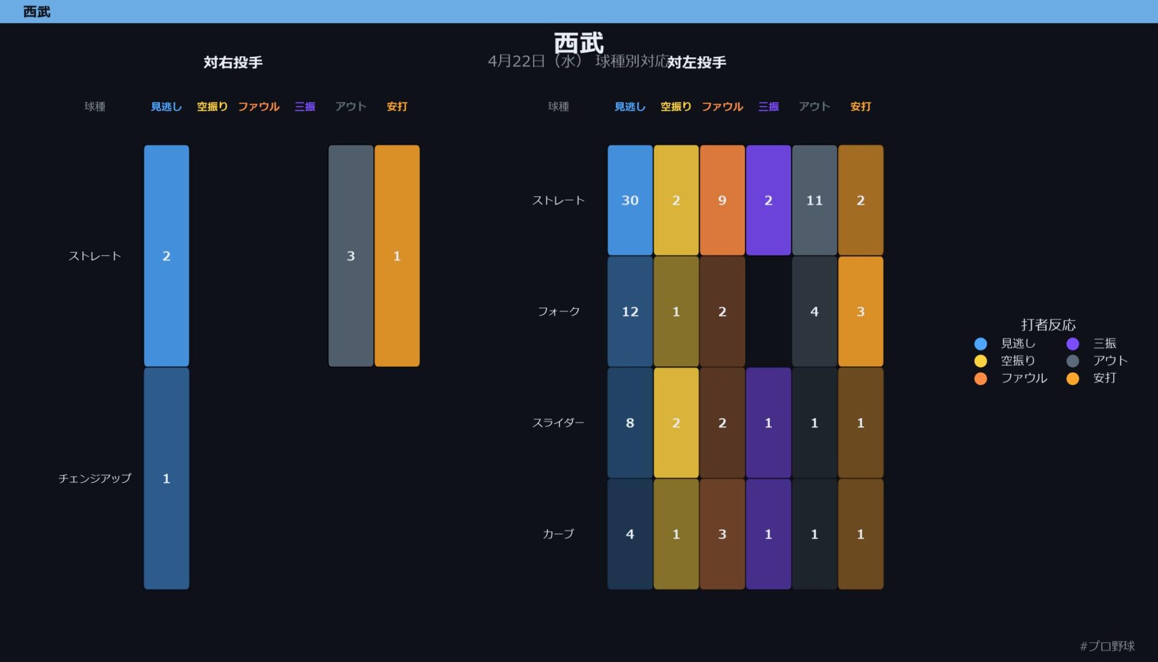This screenshot has height=662, width=1158.
Task: Click 対左投手 ストレート 三振 cell 2
Action: 768,200
